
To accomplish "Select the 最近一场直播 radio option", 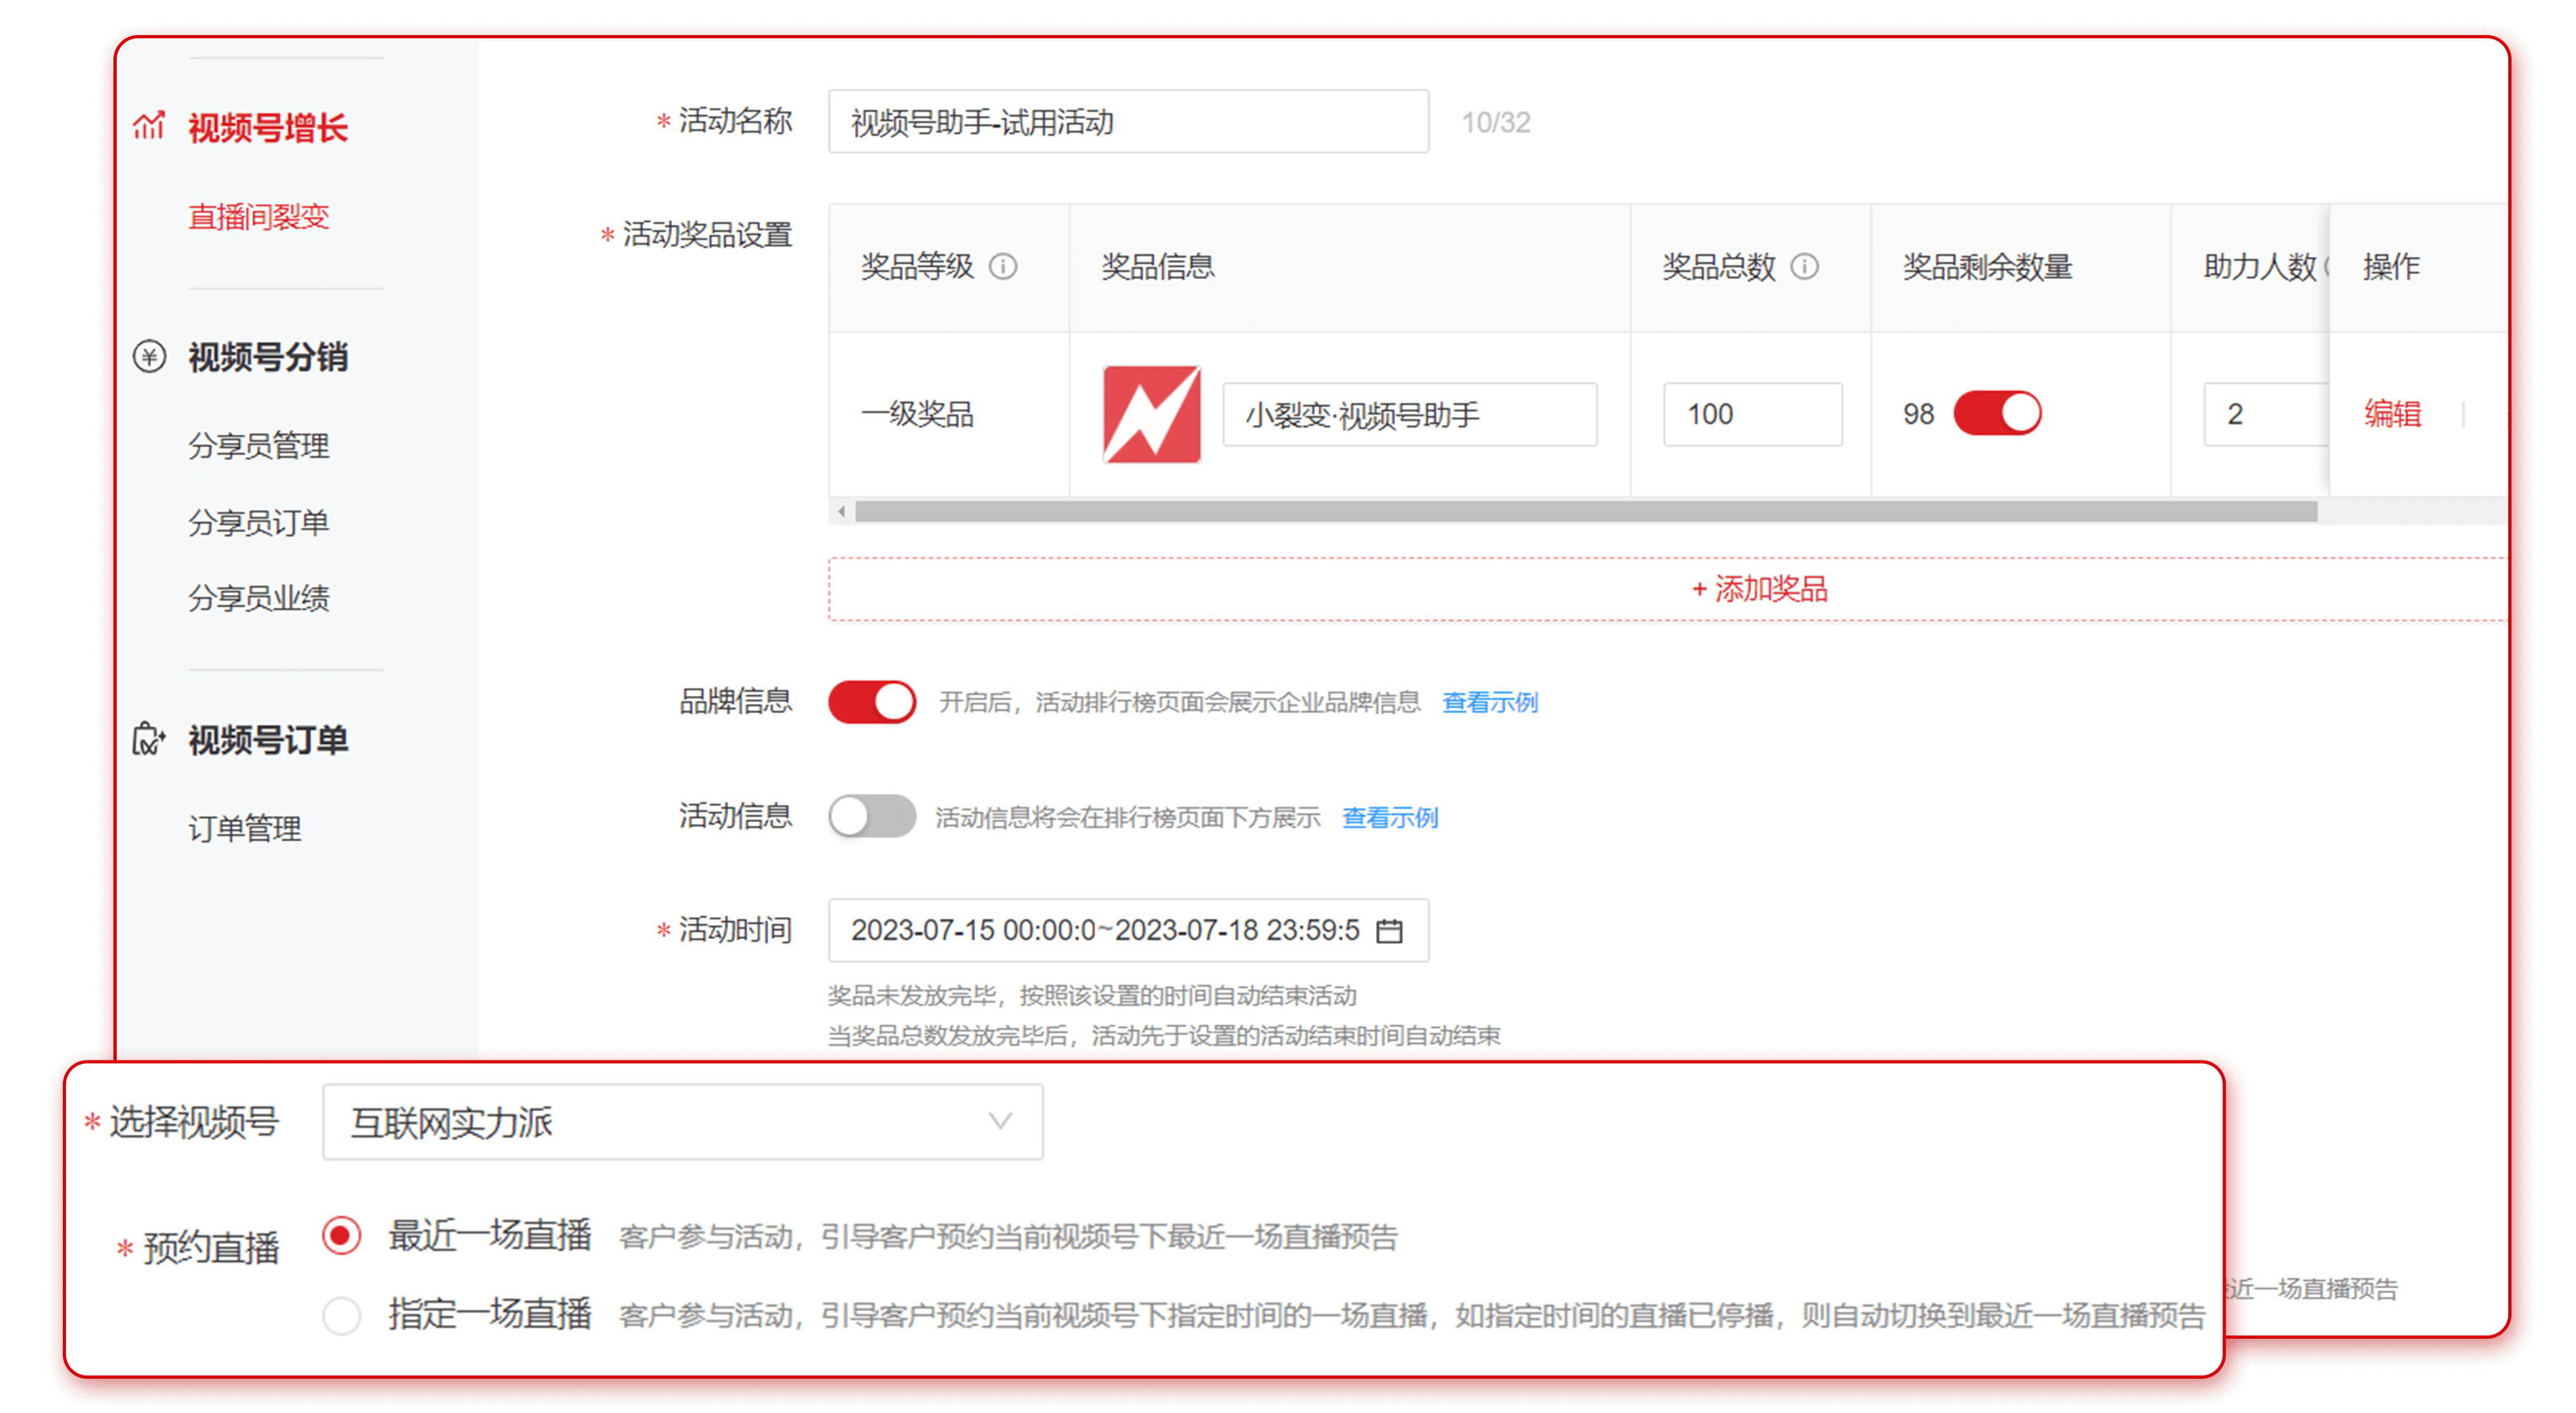I will (x=341, y=1236).
